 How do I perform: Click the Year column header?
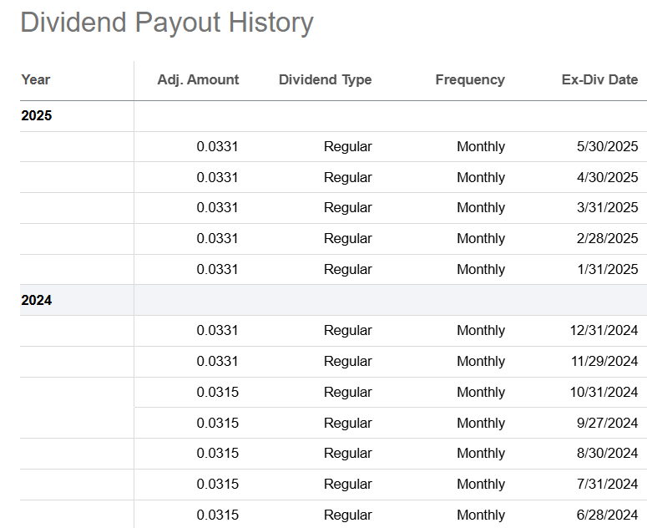(x=36, y=80)
